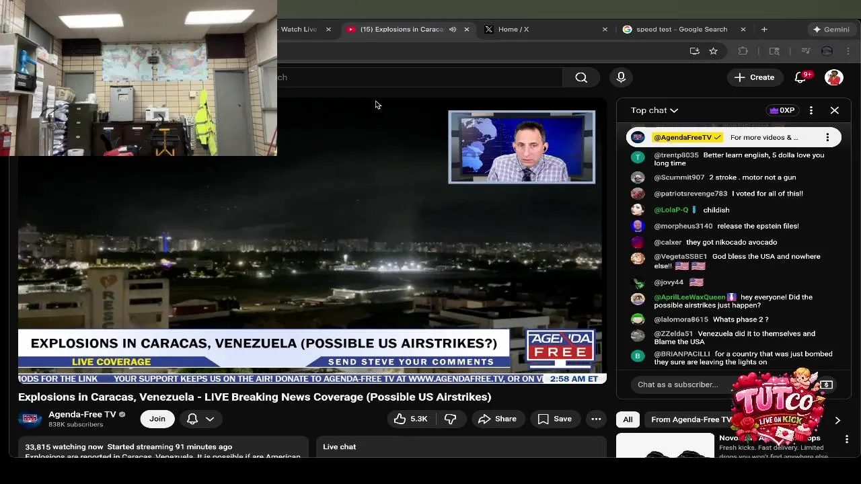The image size is (861, 484).
Task: Open a new browser tab
Action: (764, 30)
